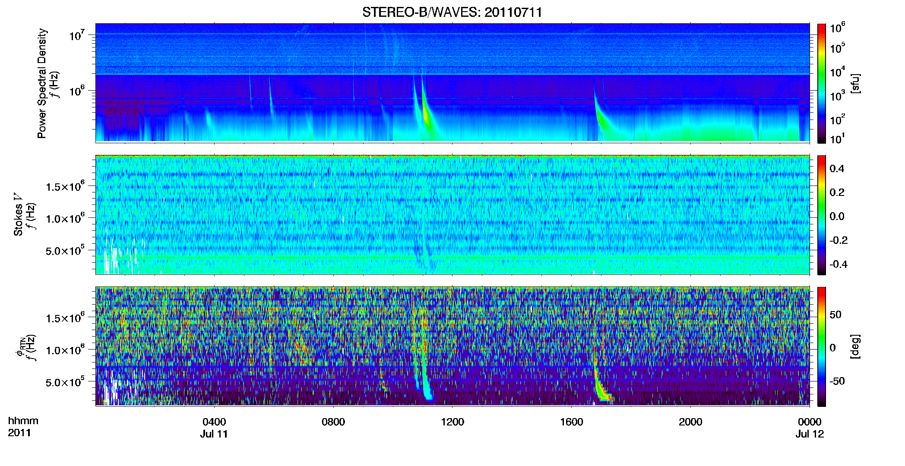The height and width of the screenshot is (466, 905).
Task: Click the 2011 year label under hhmm
Action: [x=19, y=433]
